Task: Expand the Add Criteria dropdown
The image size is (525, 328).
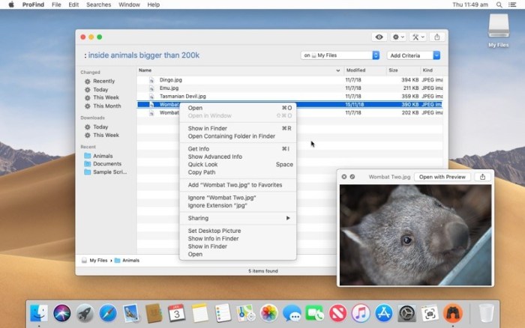Action: [413, 55]
